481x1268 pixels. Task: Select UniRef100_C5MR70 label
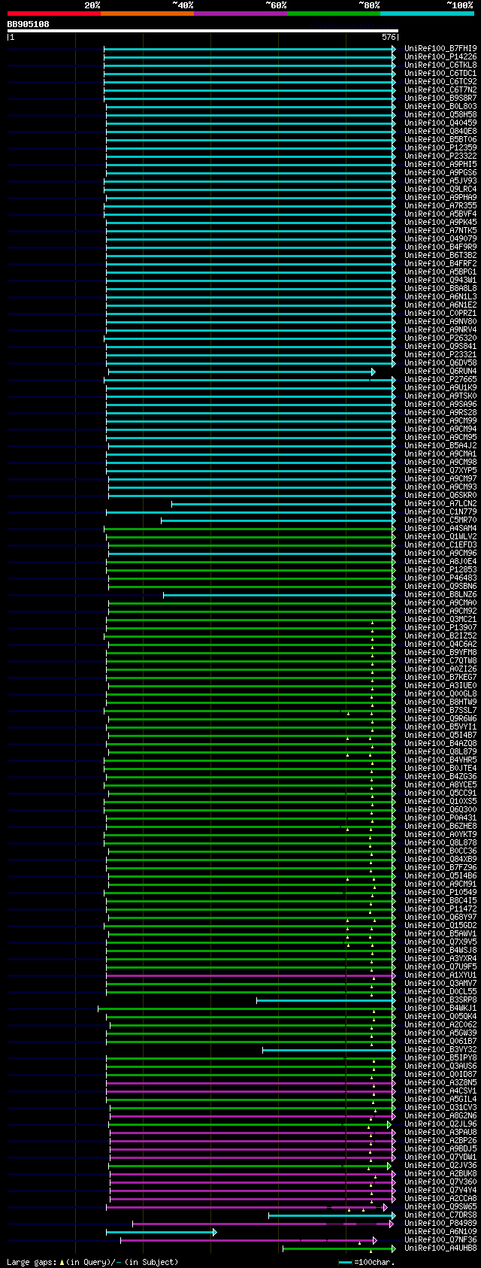(x=440, y=520)
